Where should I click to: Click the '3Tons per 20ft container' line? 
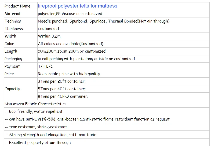click(61, 81)
